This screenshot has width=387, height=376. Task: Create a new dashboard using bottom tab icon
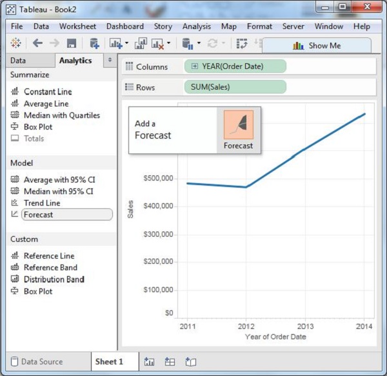(x=170, y=362)
